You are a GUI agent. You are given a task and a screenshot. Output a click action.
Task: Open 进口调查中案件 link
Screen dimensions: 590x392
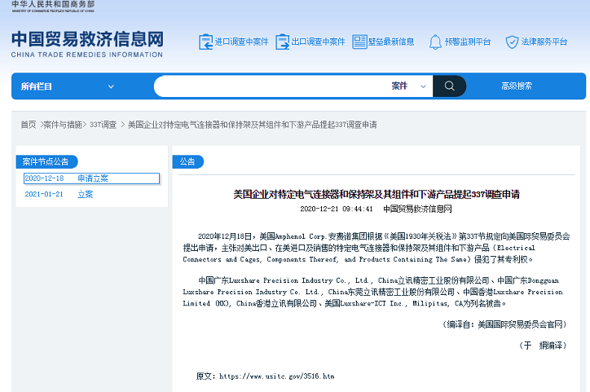[x=241, y=42]
